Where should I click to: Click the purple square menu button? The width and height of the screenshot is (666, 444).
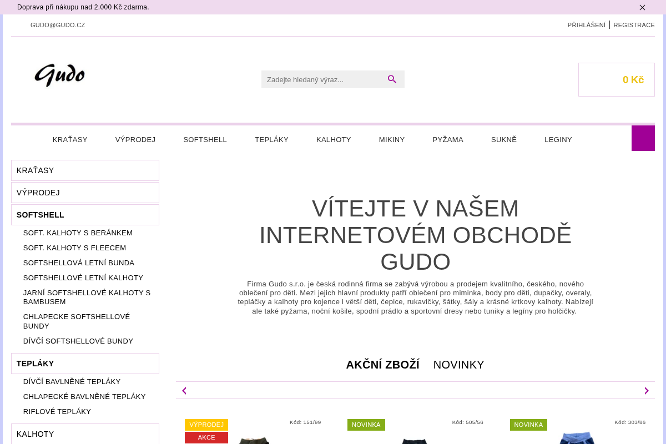[643, 138]
